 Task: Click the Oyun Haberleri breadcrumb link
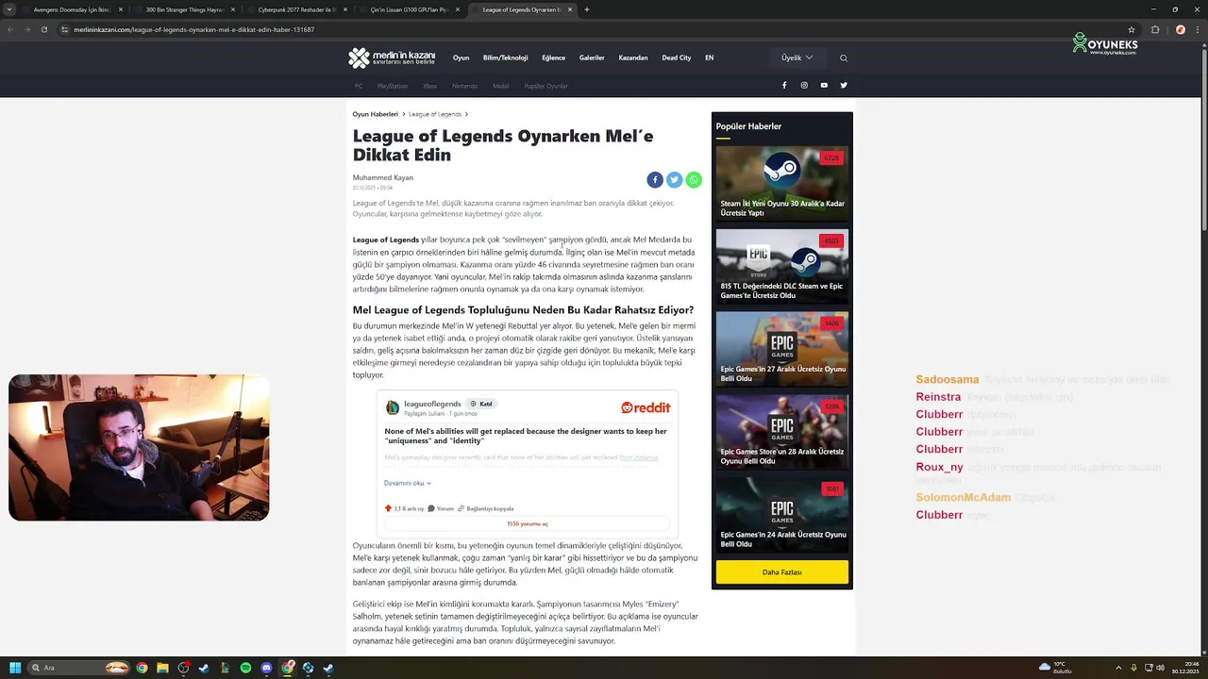[376, 114]
